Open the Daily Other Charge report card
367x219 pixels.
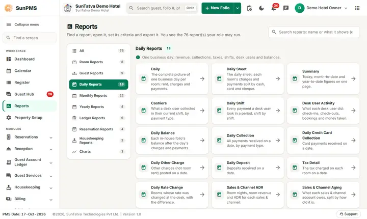click(x=172, y=168)
